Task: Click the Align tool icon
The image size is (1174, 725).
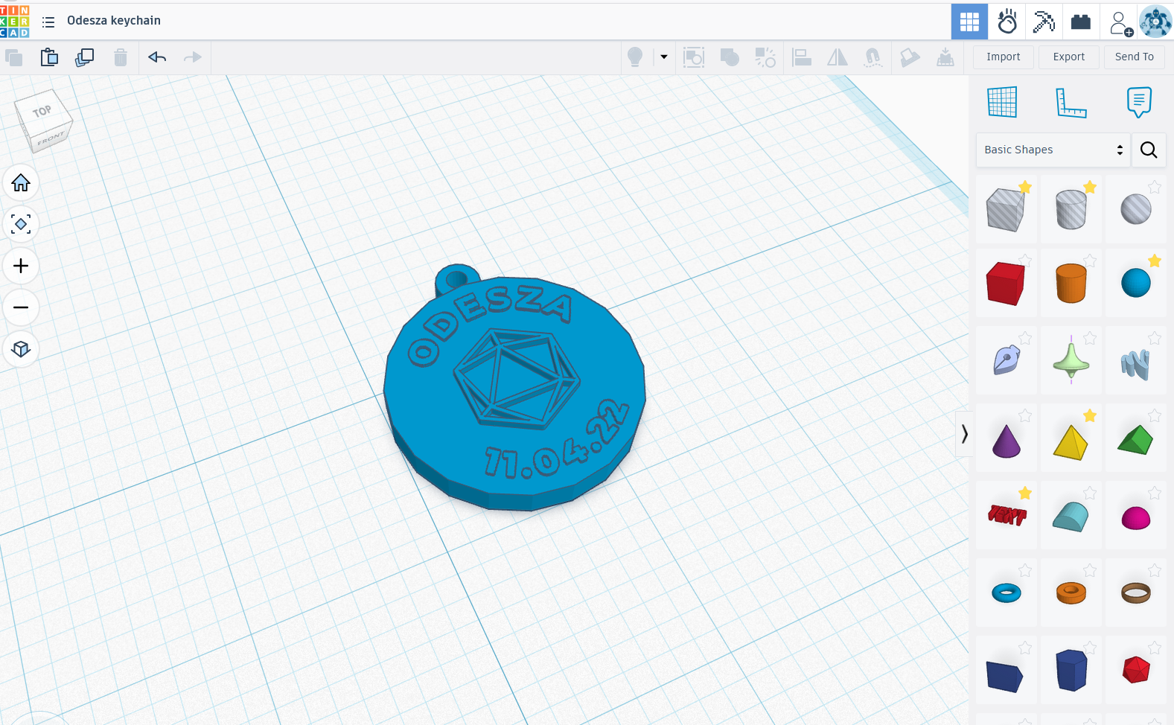Action: point(802,57)
